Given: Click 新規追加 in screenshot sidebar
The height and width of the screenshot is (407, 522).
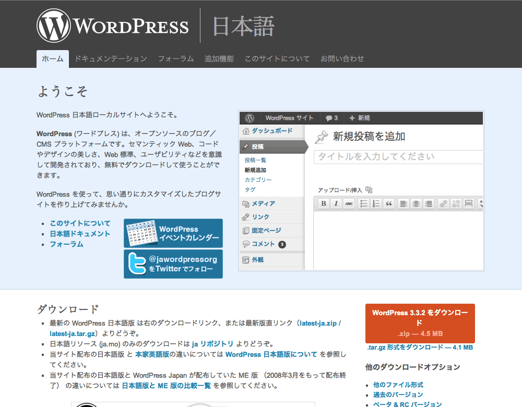Looking at the screenshot, I should click(255, 170).
